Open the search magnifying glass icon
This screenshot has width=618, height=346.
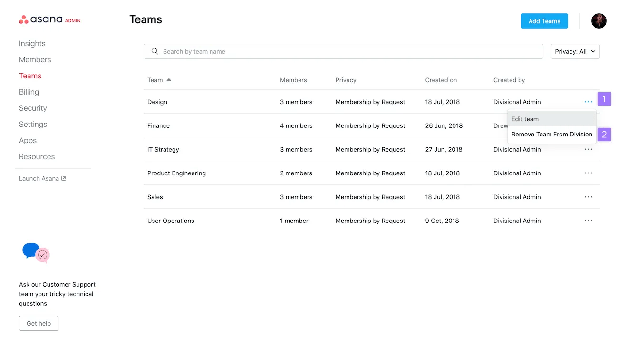[x=154, y=51]
